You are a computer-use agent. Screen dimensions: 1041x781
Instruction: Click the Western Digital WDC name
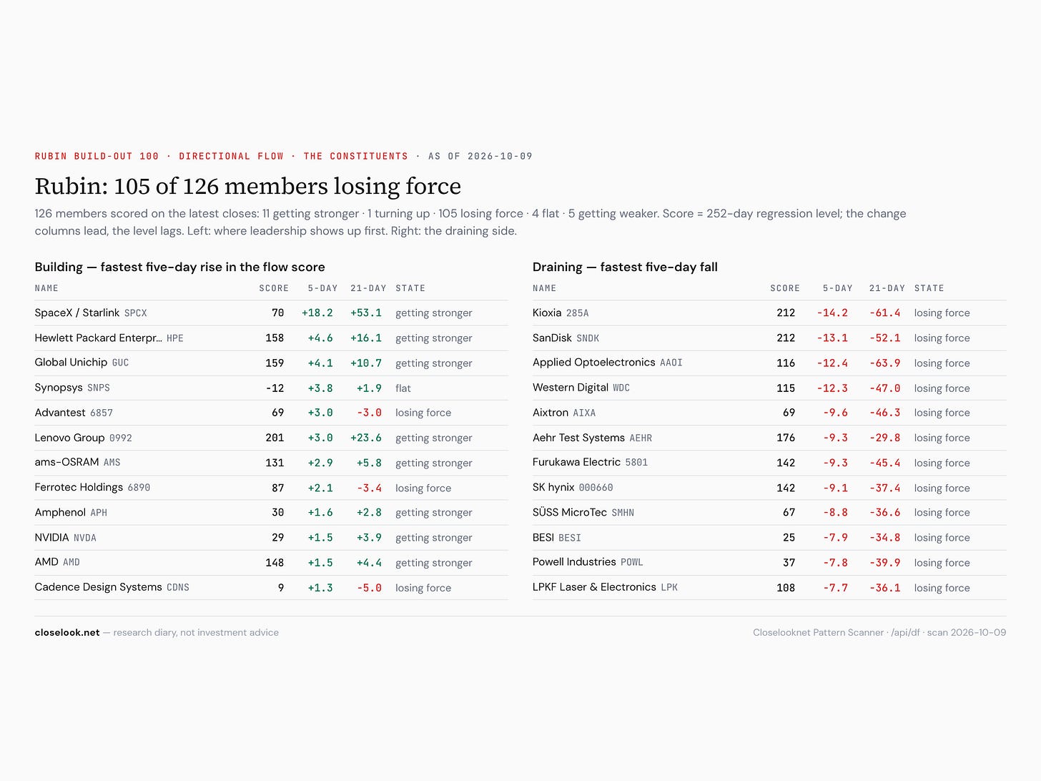coord(581,388)
